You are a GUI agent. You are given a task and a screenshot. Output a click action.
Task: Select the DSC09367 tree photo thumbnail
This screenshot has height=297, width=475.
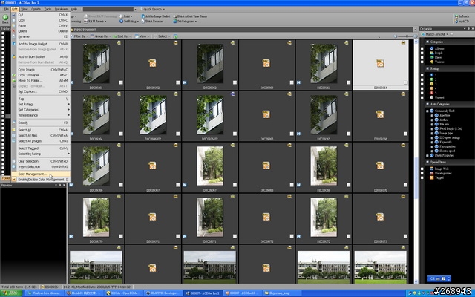tap(209, 166)
